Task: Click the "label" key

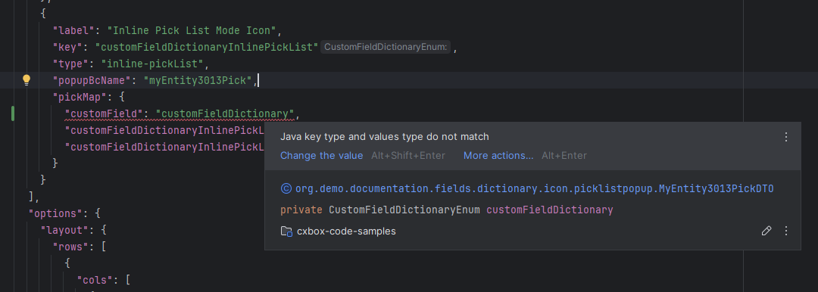Action: 73,30
